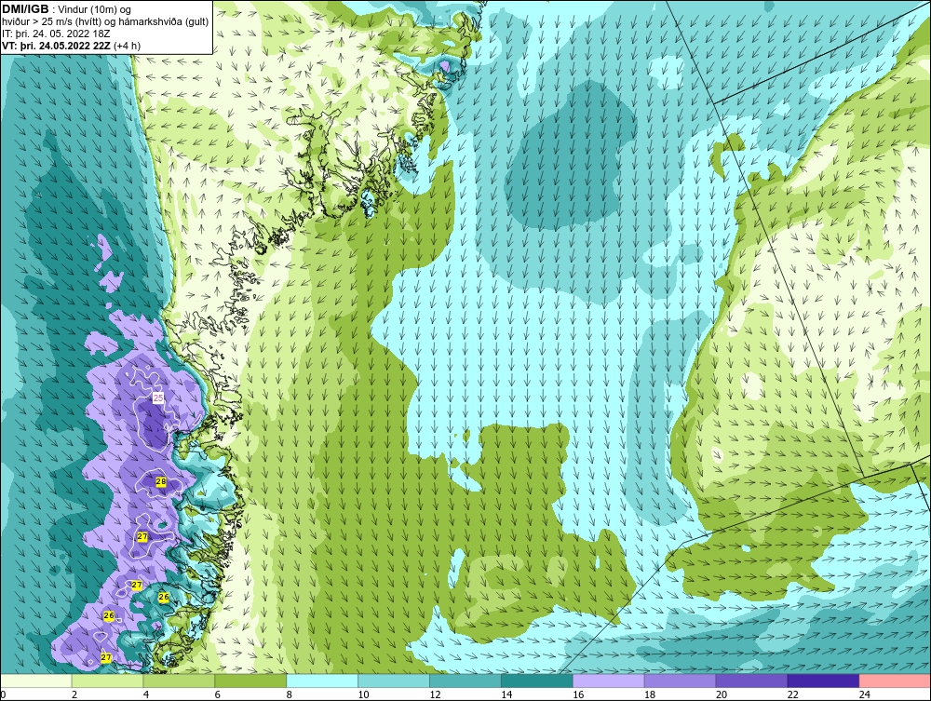Click the pale yellow 0–2 m/s legend swatch
This screenshot has height=701, width=931.
point(36,681)
